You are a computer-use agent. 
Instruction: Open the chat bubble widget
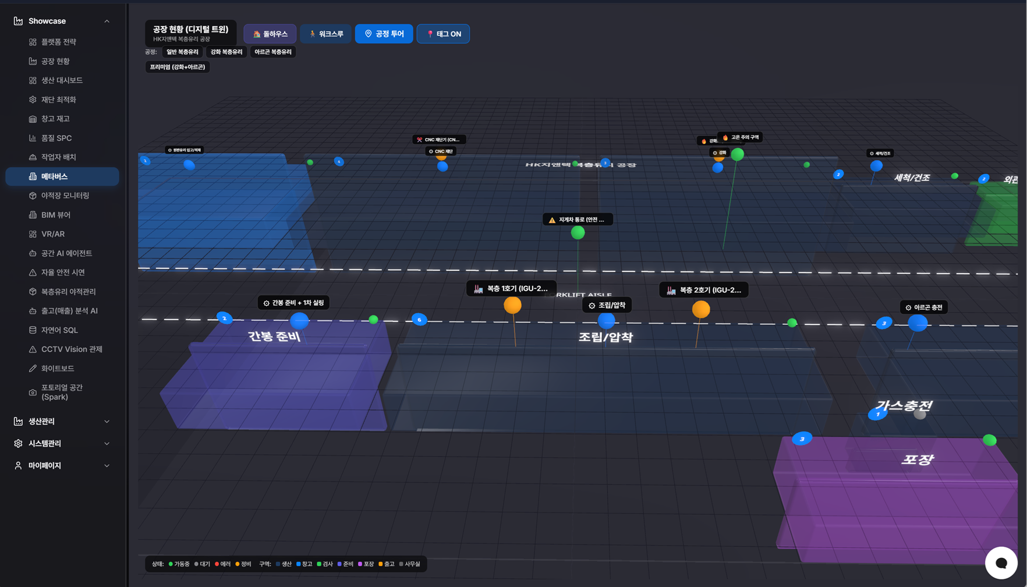1001,563
